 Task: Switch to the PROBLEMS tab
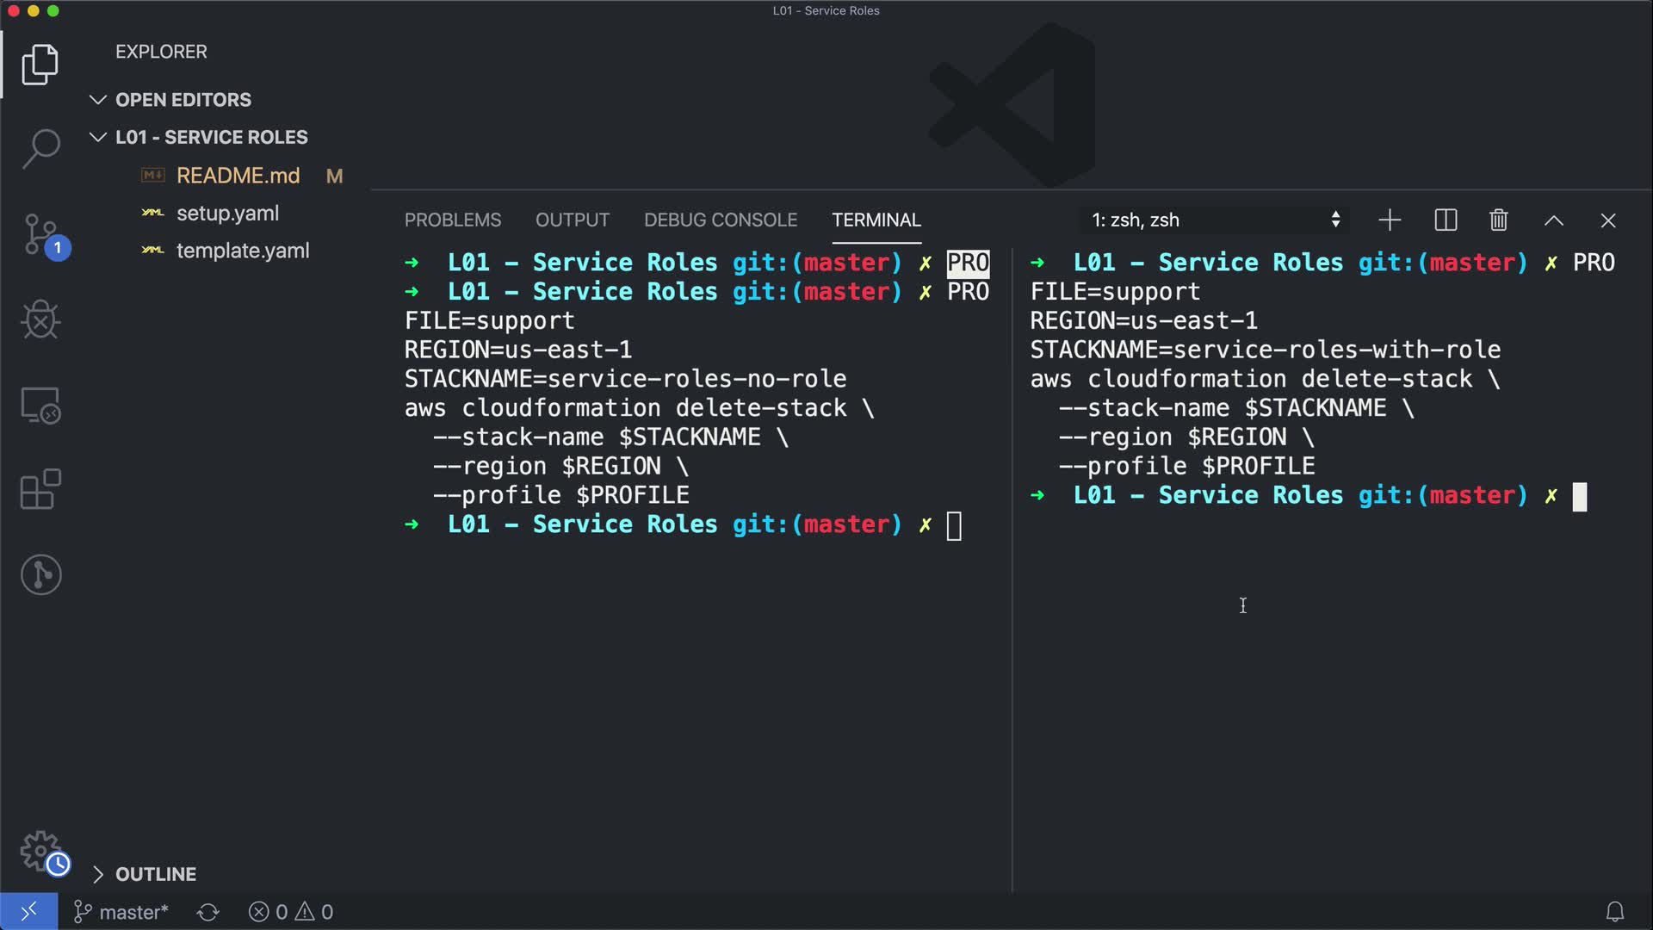coord(453,220)
